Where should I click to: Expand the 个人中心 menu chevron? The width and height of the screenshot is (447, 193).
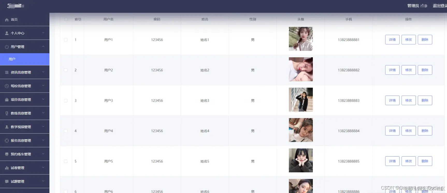tap(43, 33)
